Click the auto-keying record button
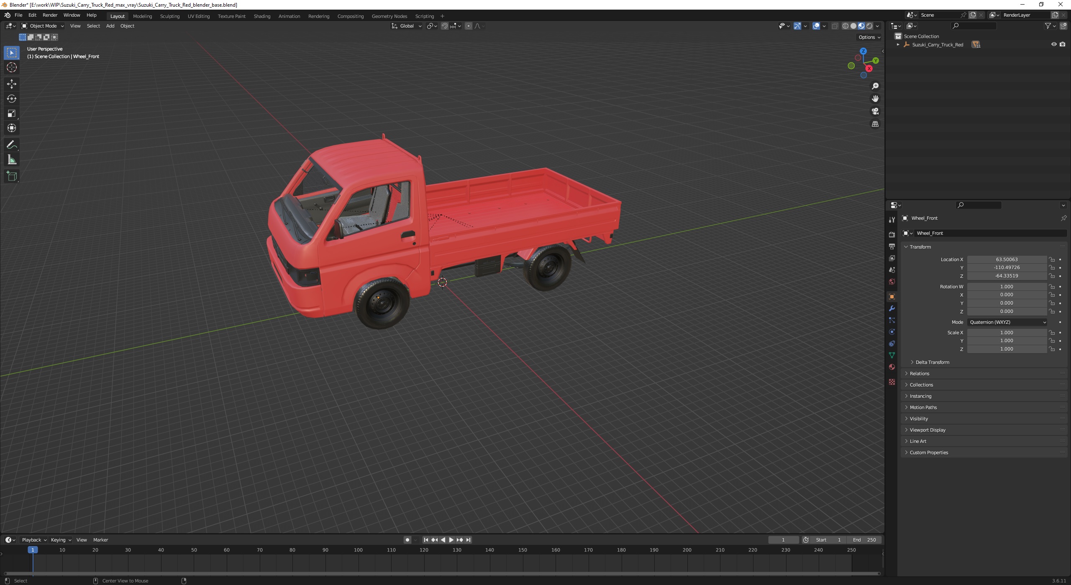1071x585 pixels. click(x=407, y=540)
